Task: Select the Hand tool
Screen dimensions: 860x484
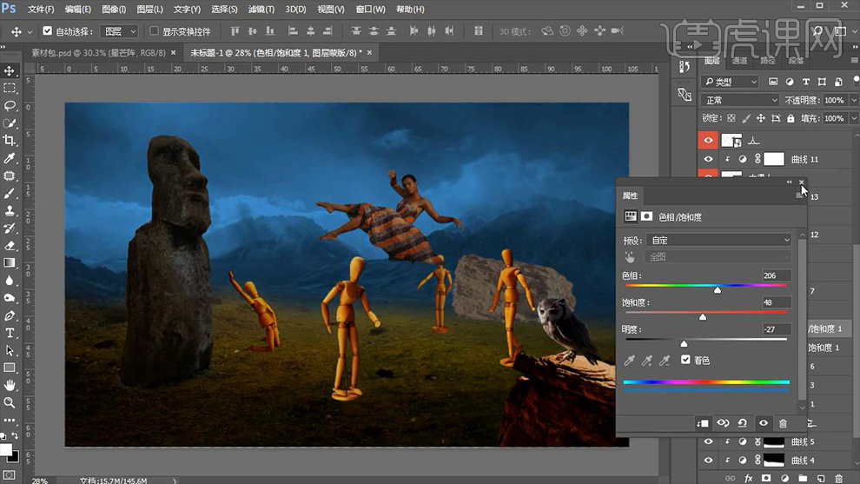Action: tap(10, 385)
